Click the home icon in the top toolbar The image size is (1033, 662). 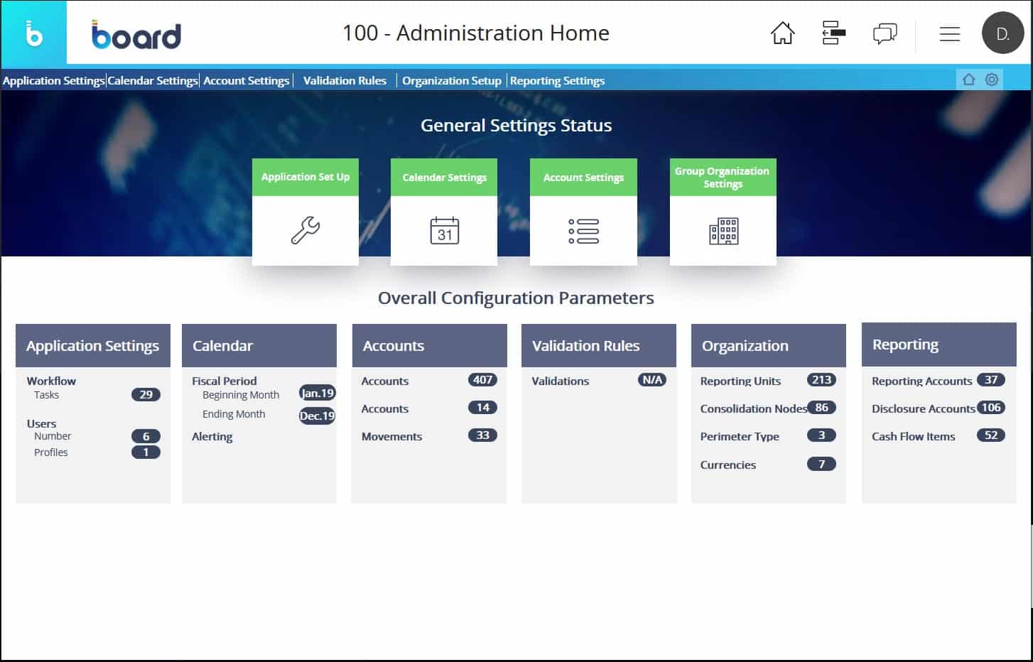point(782,33)
